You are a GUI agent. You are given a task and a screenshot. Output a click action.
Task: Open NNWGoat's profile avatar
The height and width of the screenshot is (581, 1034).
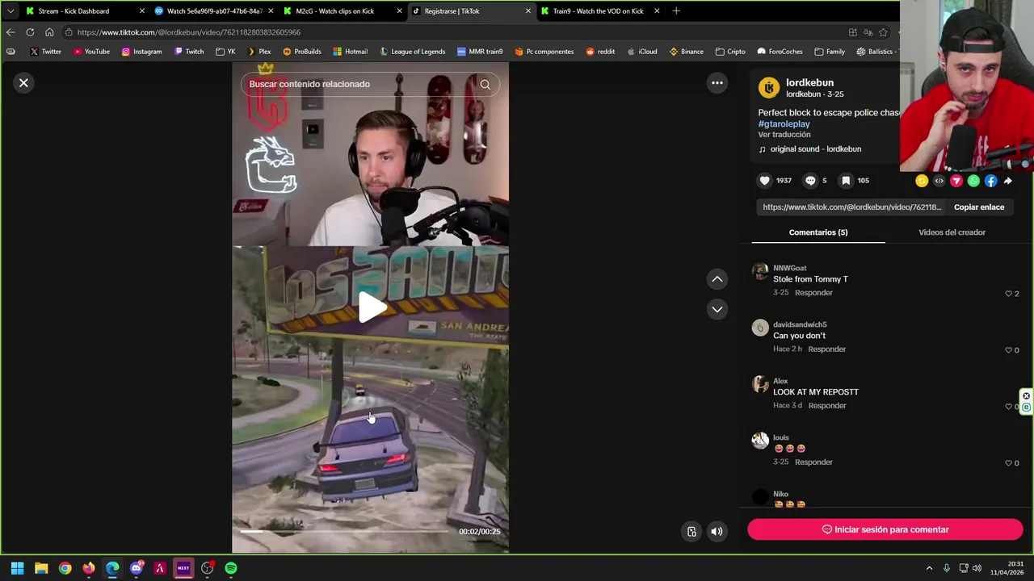[x=760, y=271]
